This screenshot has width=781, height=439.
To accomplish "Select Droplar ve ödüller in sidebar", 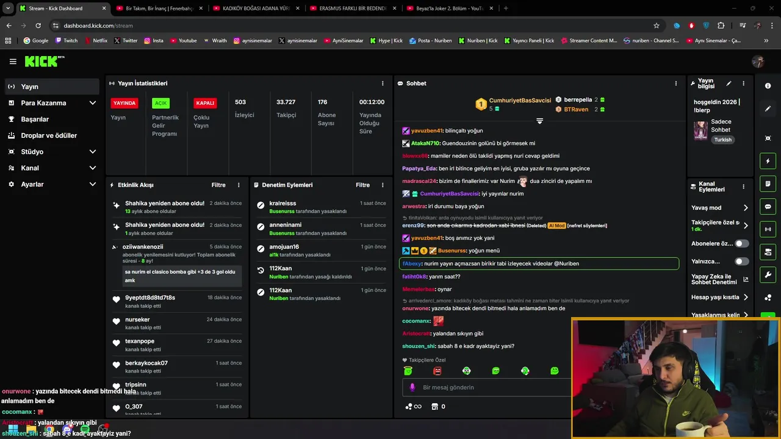I will [52, 135].
